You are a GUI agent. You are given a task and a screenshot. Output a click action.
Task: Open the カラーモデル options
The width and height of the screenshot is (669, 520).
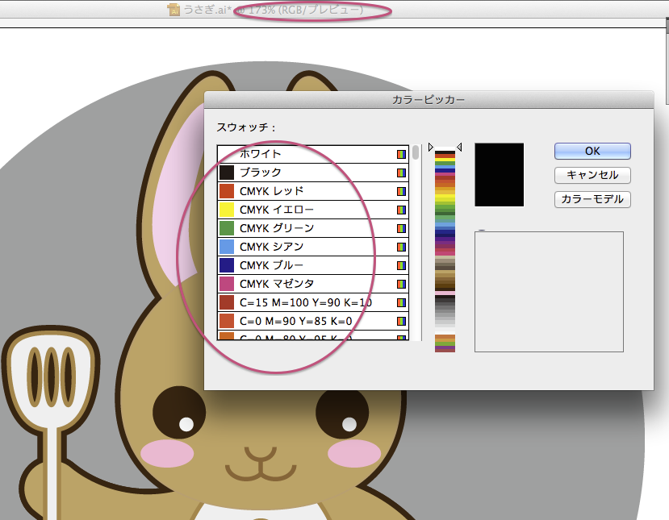592,199
